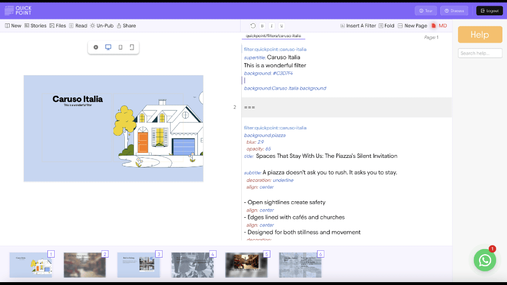Click the Share button
The image size is (507, 285).
click(126, 26)
